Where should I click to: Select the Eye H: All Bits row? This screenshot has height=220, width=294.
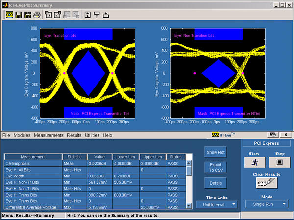point(95,170)
